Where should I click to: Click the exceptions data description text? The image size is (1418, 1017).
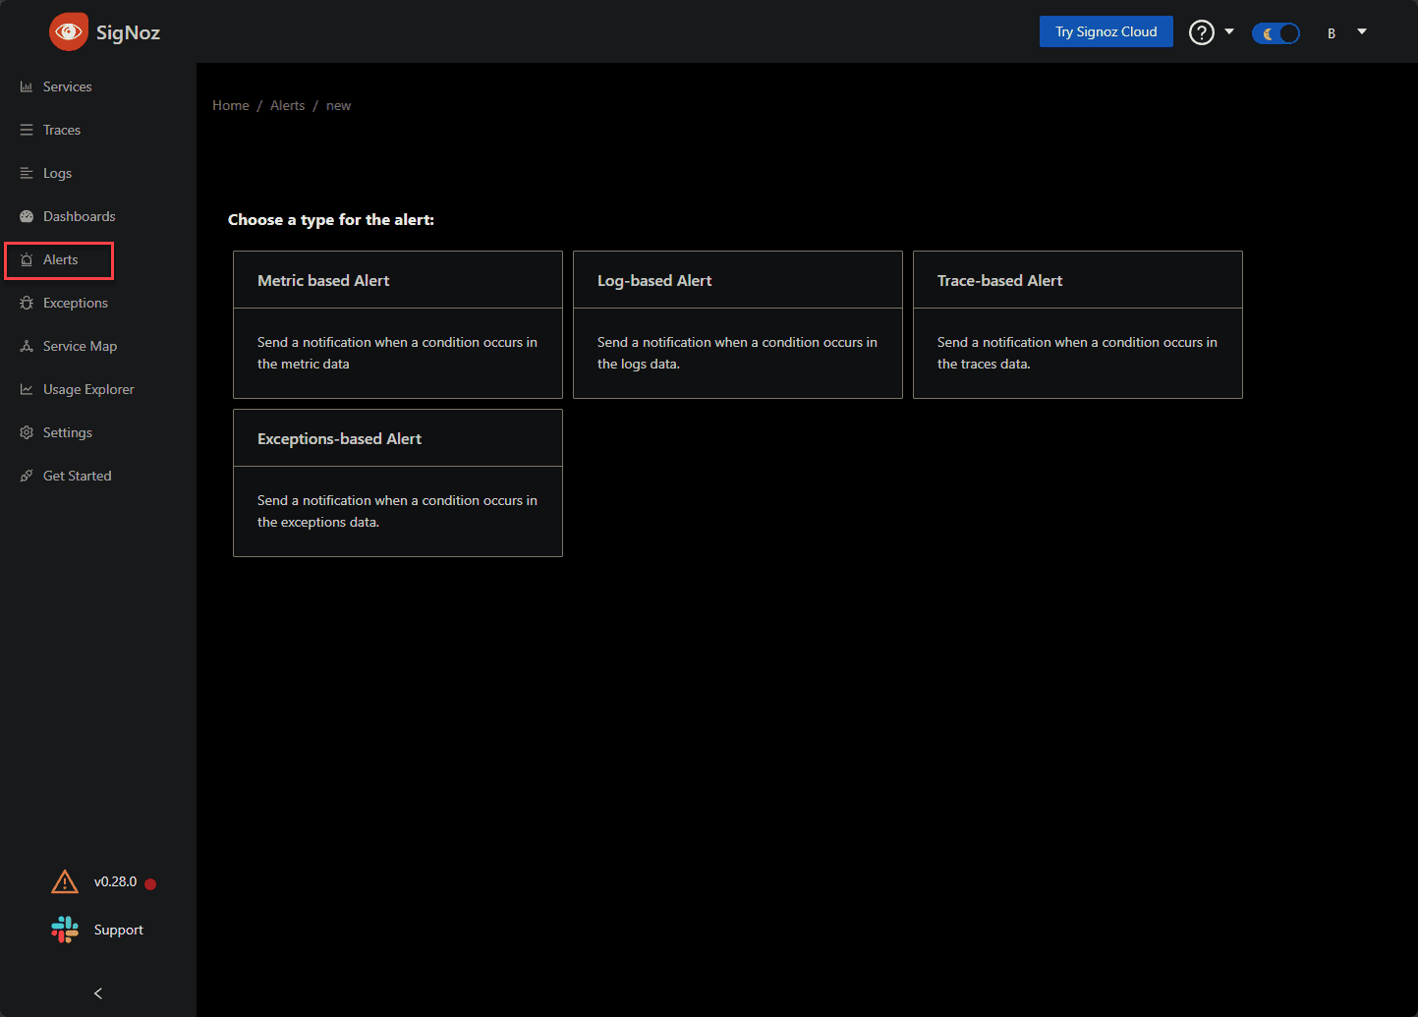[x=397, y=511]
